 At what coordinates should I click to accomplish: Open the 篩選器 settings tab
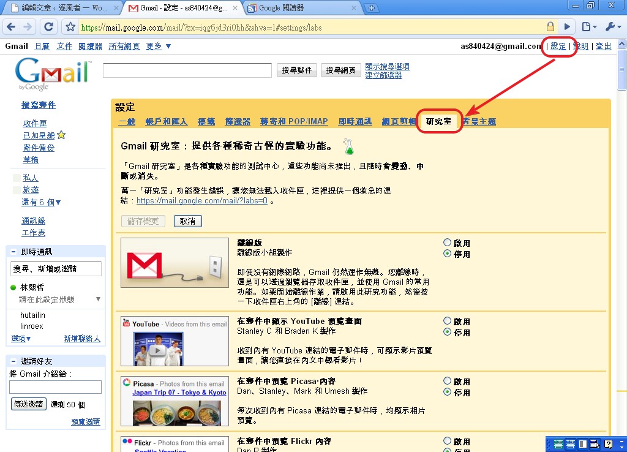pos(238,122)
